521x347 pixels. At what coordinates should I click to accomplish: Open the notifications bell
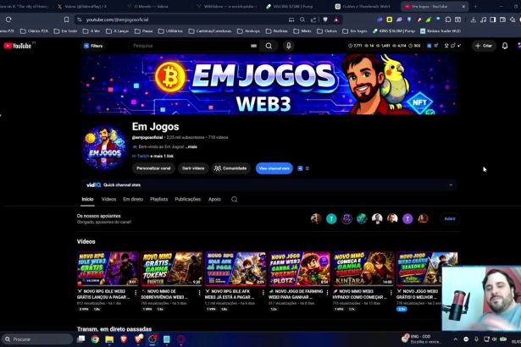click(x=505, y=46)
